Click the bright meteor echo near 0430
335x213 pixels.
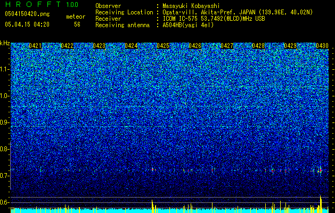point(320,170)
